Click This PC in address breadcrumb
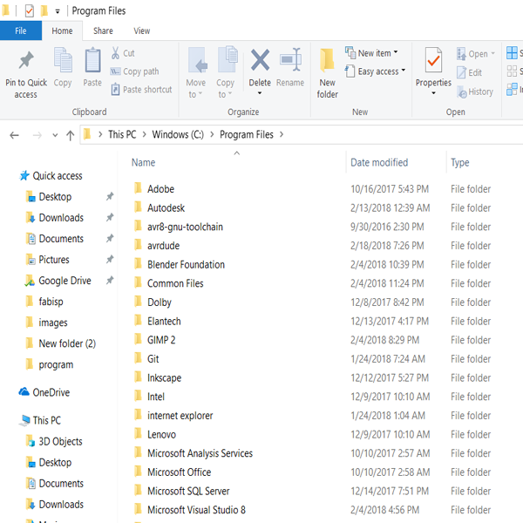This screenshot has width=523, height=523. (x=122, y=134)
